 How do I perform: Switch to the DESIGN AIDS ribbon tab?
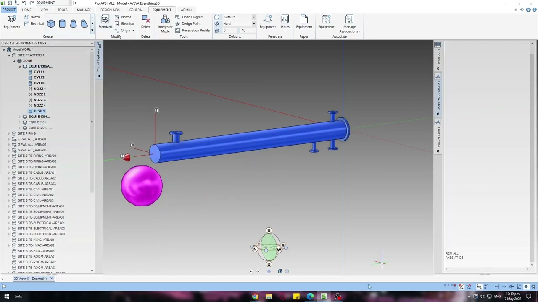click(110, 10)
